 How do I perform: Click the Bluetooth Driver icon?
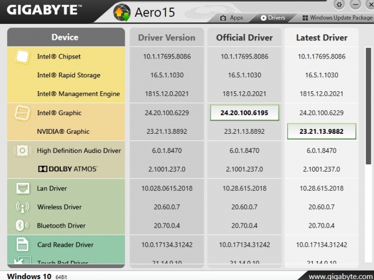pos(22,226)
